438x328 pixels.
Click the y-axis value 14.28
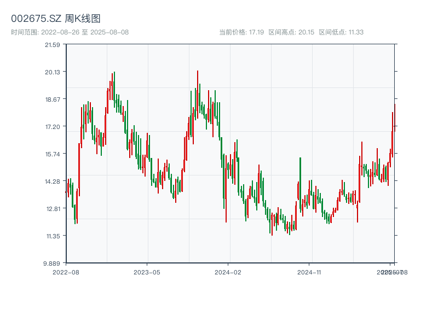[x=53, y=181]
